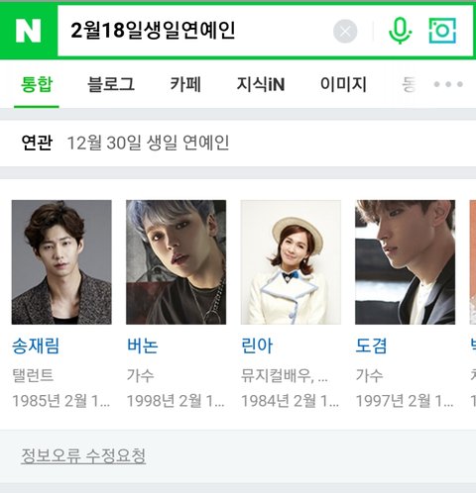The height and width of the screenshot is (493, 476).
Task: Click the 버논 name link
Action: coord(143,346)
